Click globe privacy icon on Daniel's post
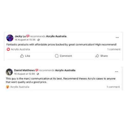 point(38,74)
